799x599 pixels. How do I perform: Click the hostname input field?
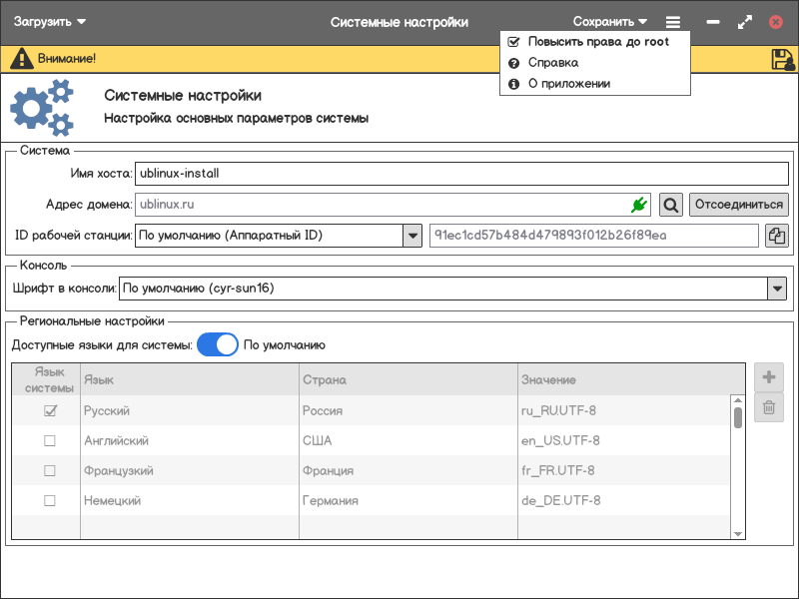(461, 173)
